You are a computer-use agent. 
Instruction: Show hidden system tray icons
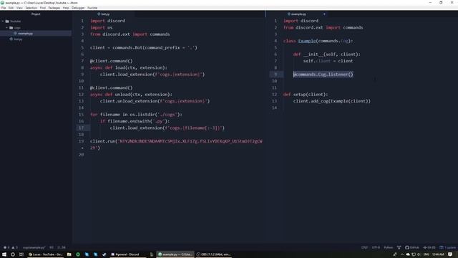(x=402, y=254)
